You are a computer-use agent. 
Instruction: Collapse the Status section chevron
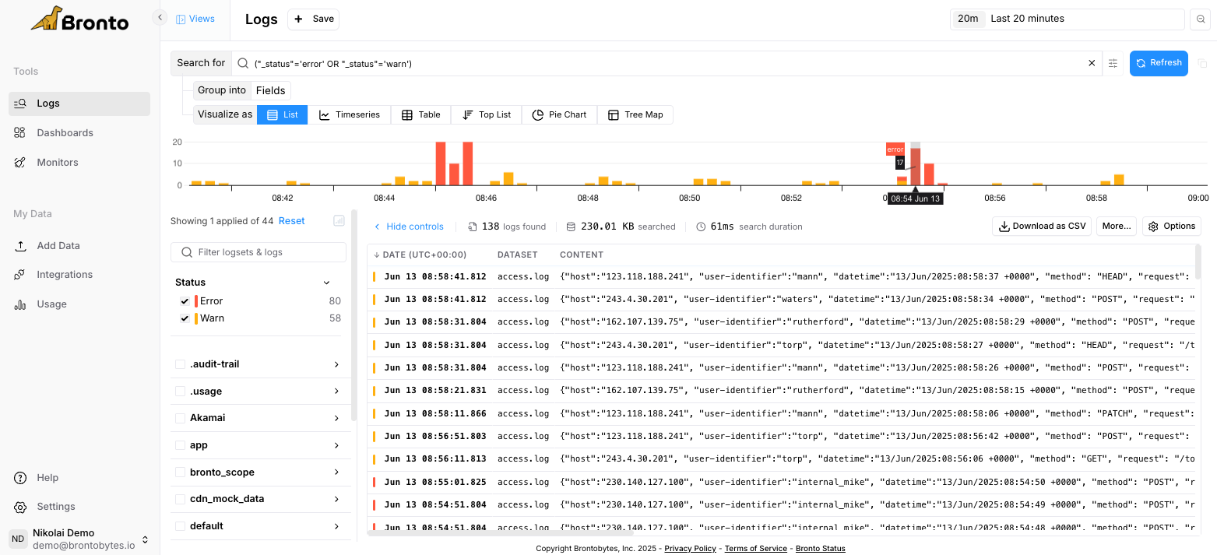coord(327,283)
